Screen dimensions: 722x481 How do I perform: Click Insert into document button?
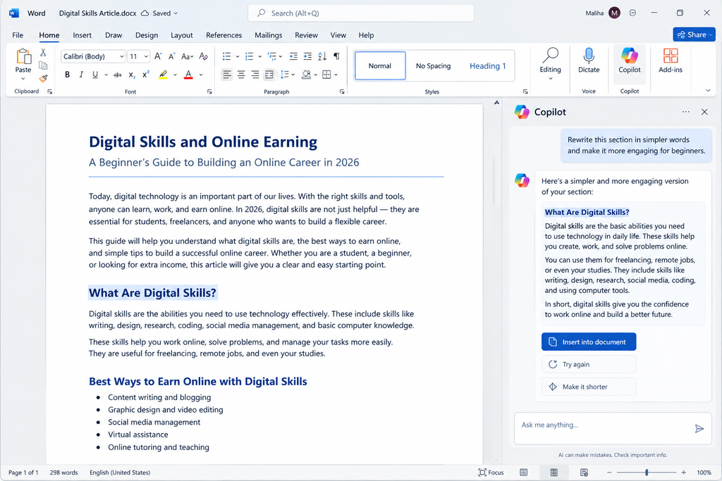[x=589, y=342]
